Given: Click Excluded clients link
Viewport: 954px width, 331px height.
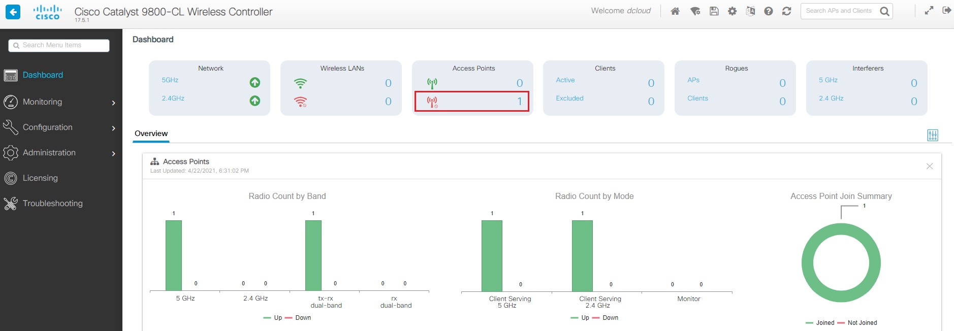Looking at the screenshot, I should tap(569, 98).
